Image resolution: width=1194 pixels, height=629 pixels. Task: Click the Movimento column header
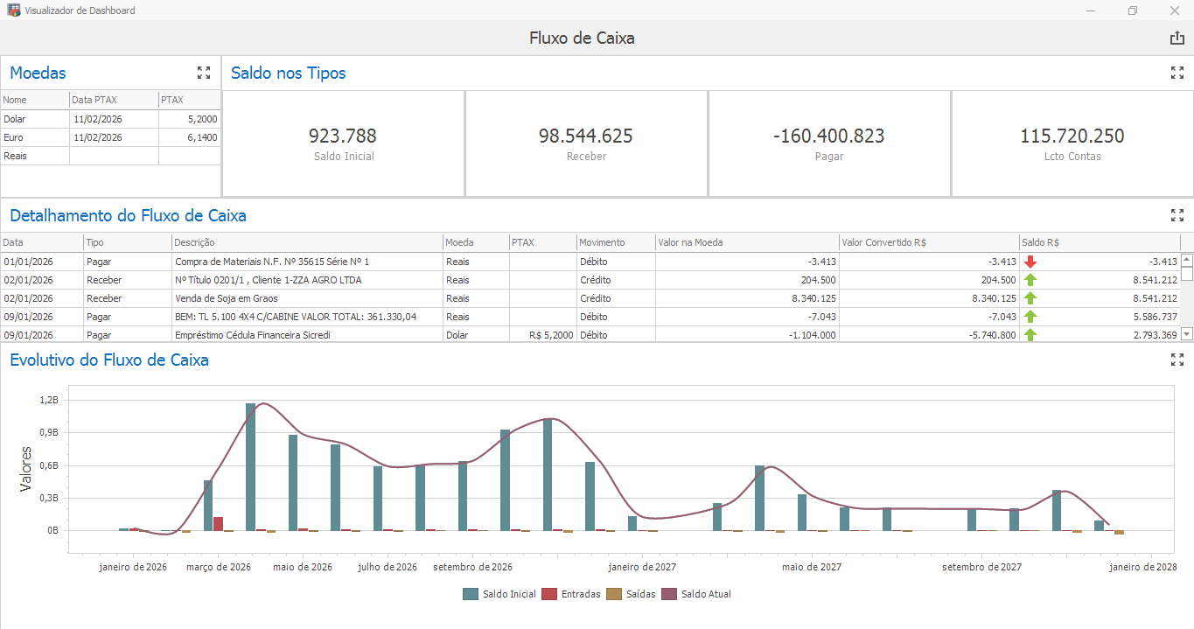coord(615,242)
